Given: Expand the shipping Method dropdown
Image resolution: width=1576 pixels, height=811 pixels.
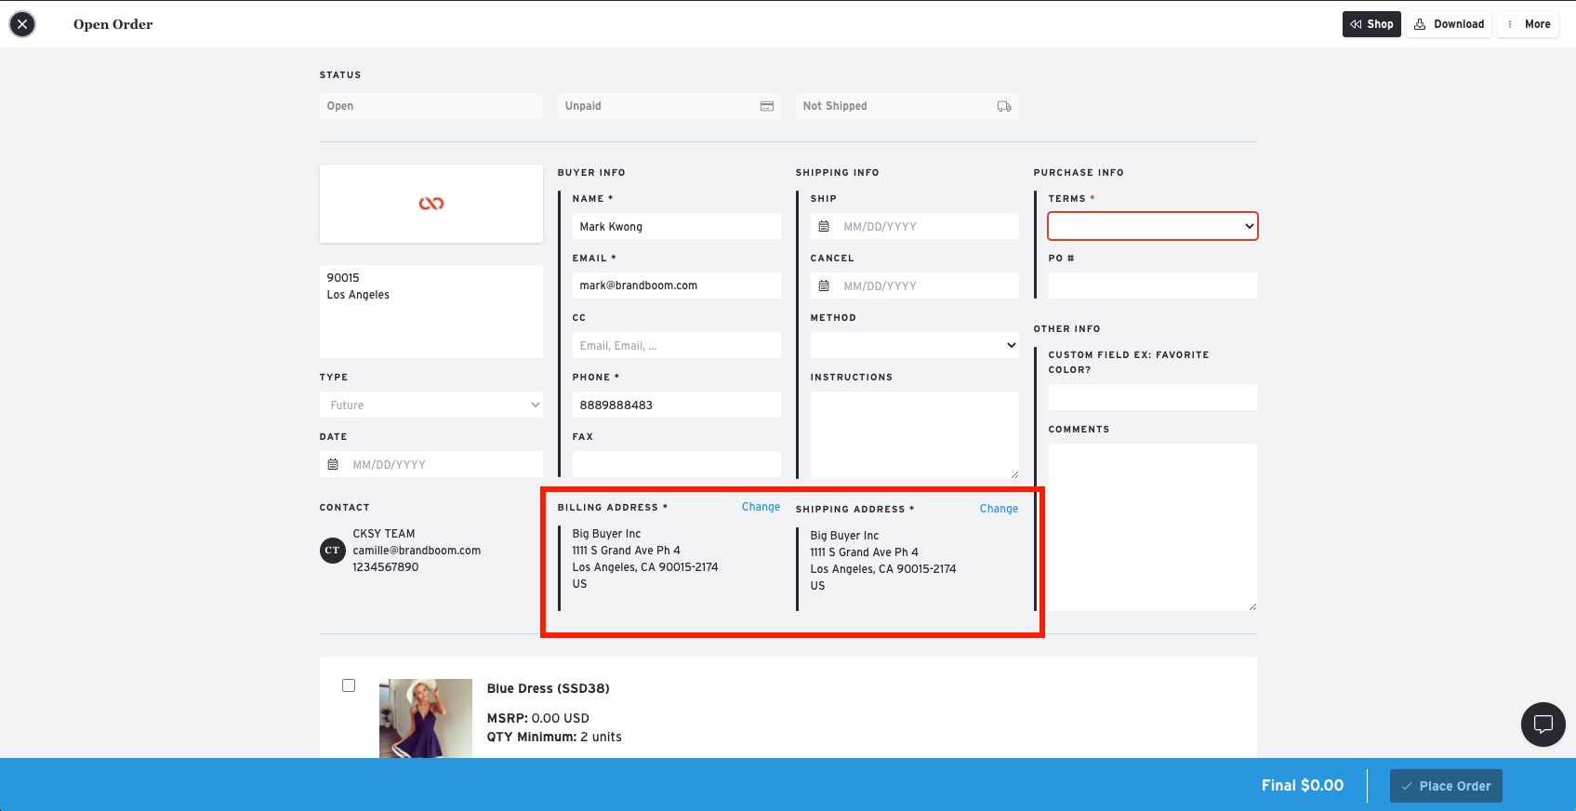Looking at the screenshot, I should pyautogui.click(x=914, y=345).
